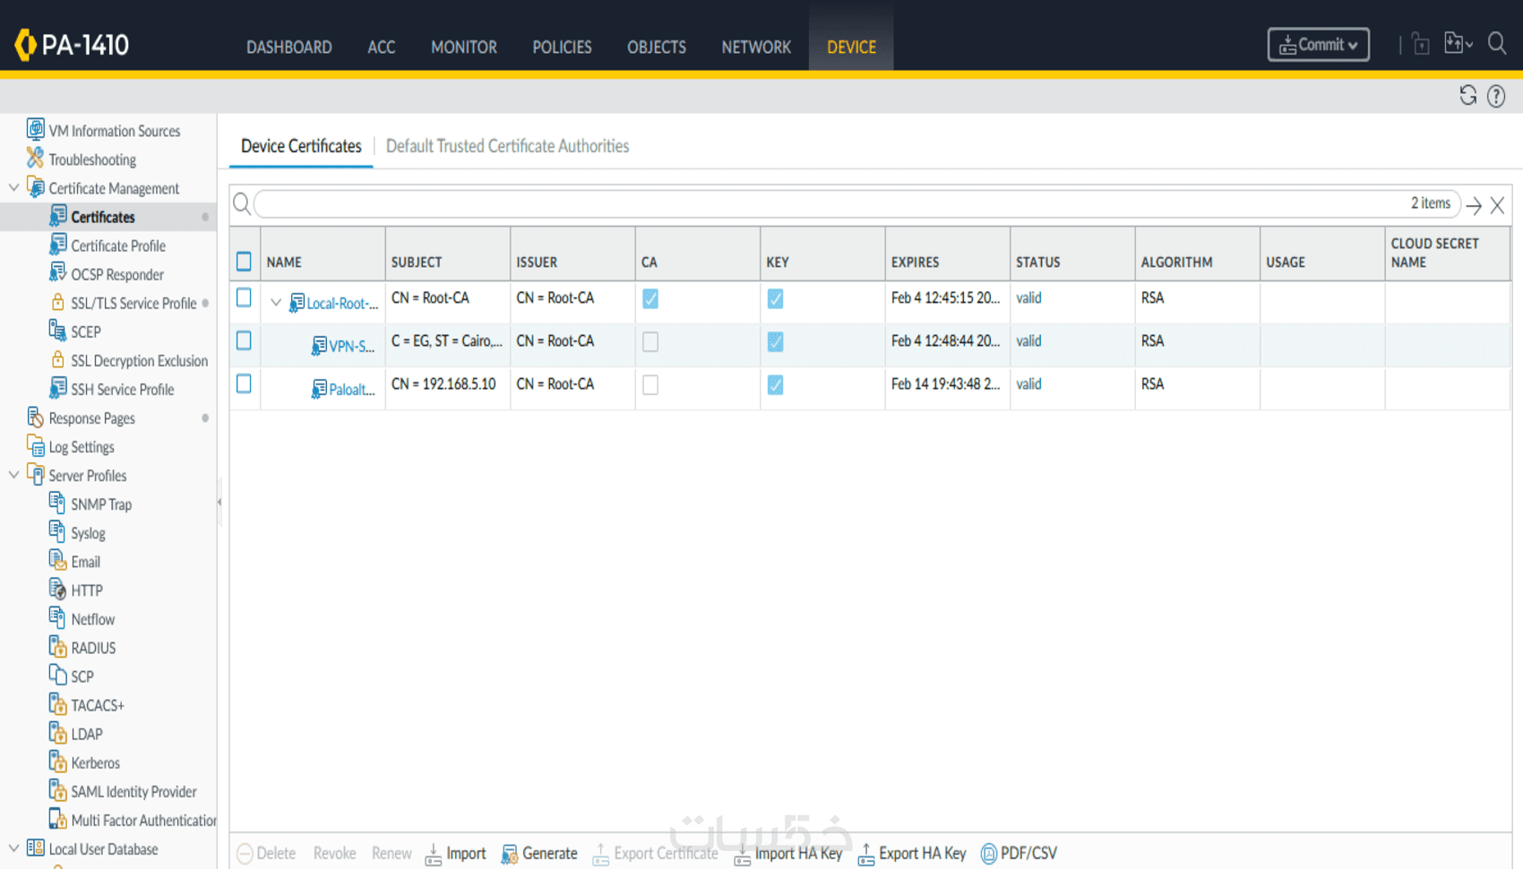
Task: Click the Response Pages icon
Action: pos(35,417)
